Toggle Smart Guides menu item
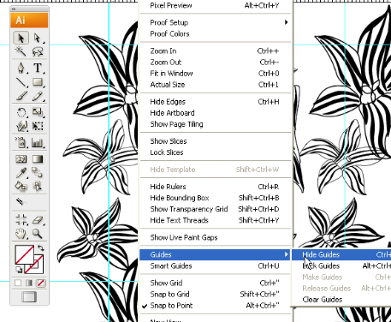The image size is (391, 322). 216,265
